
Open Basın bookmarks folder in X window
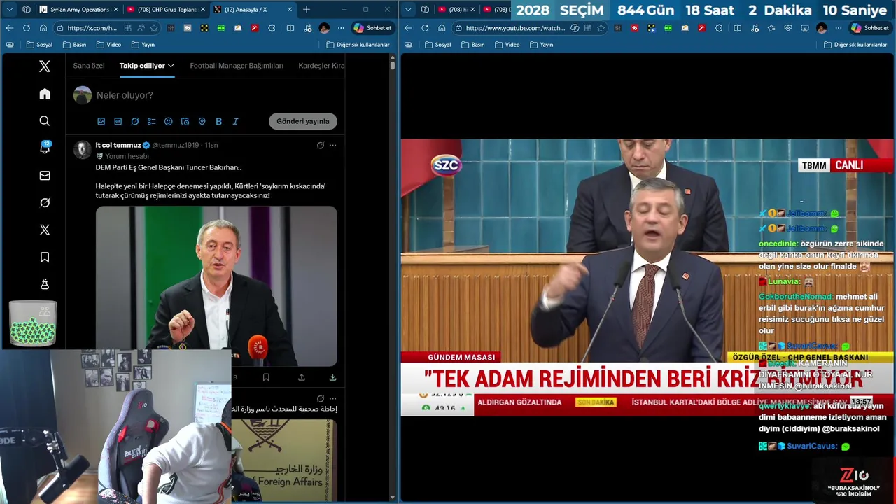point(74,45)
